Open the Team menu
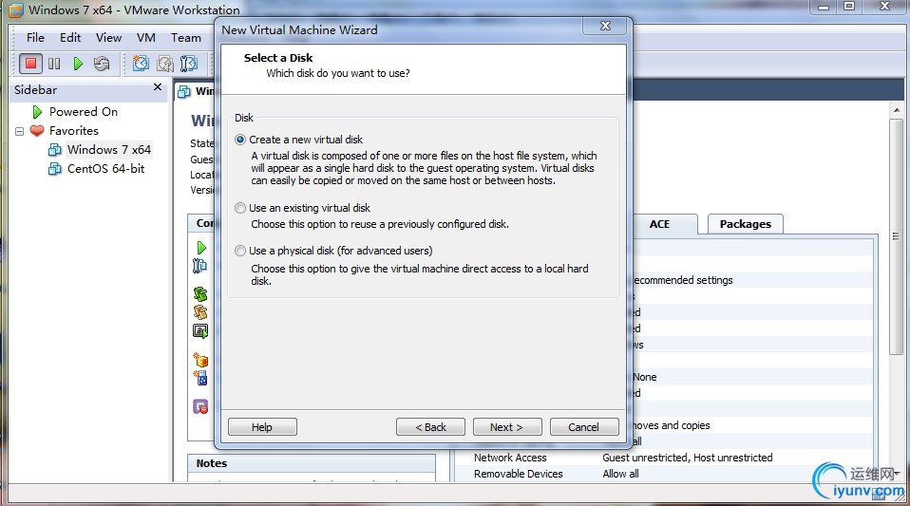910x506 pixels. (186, 38)
